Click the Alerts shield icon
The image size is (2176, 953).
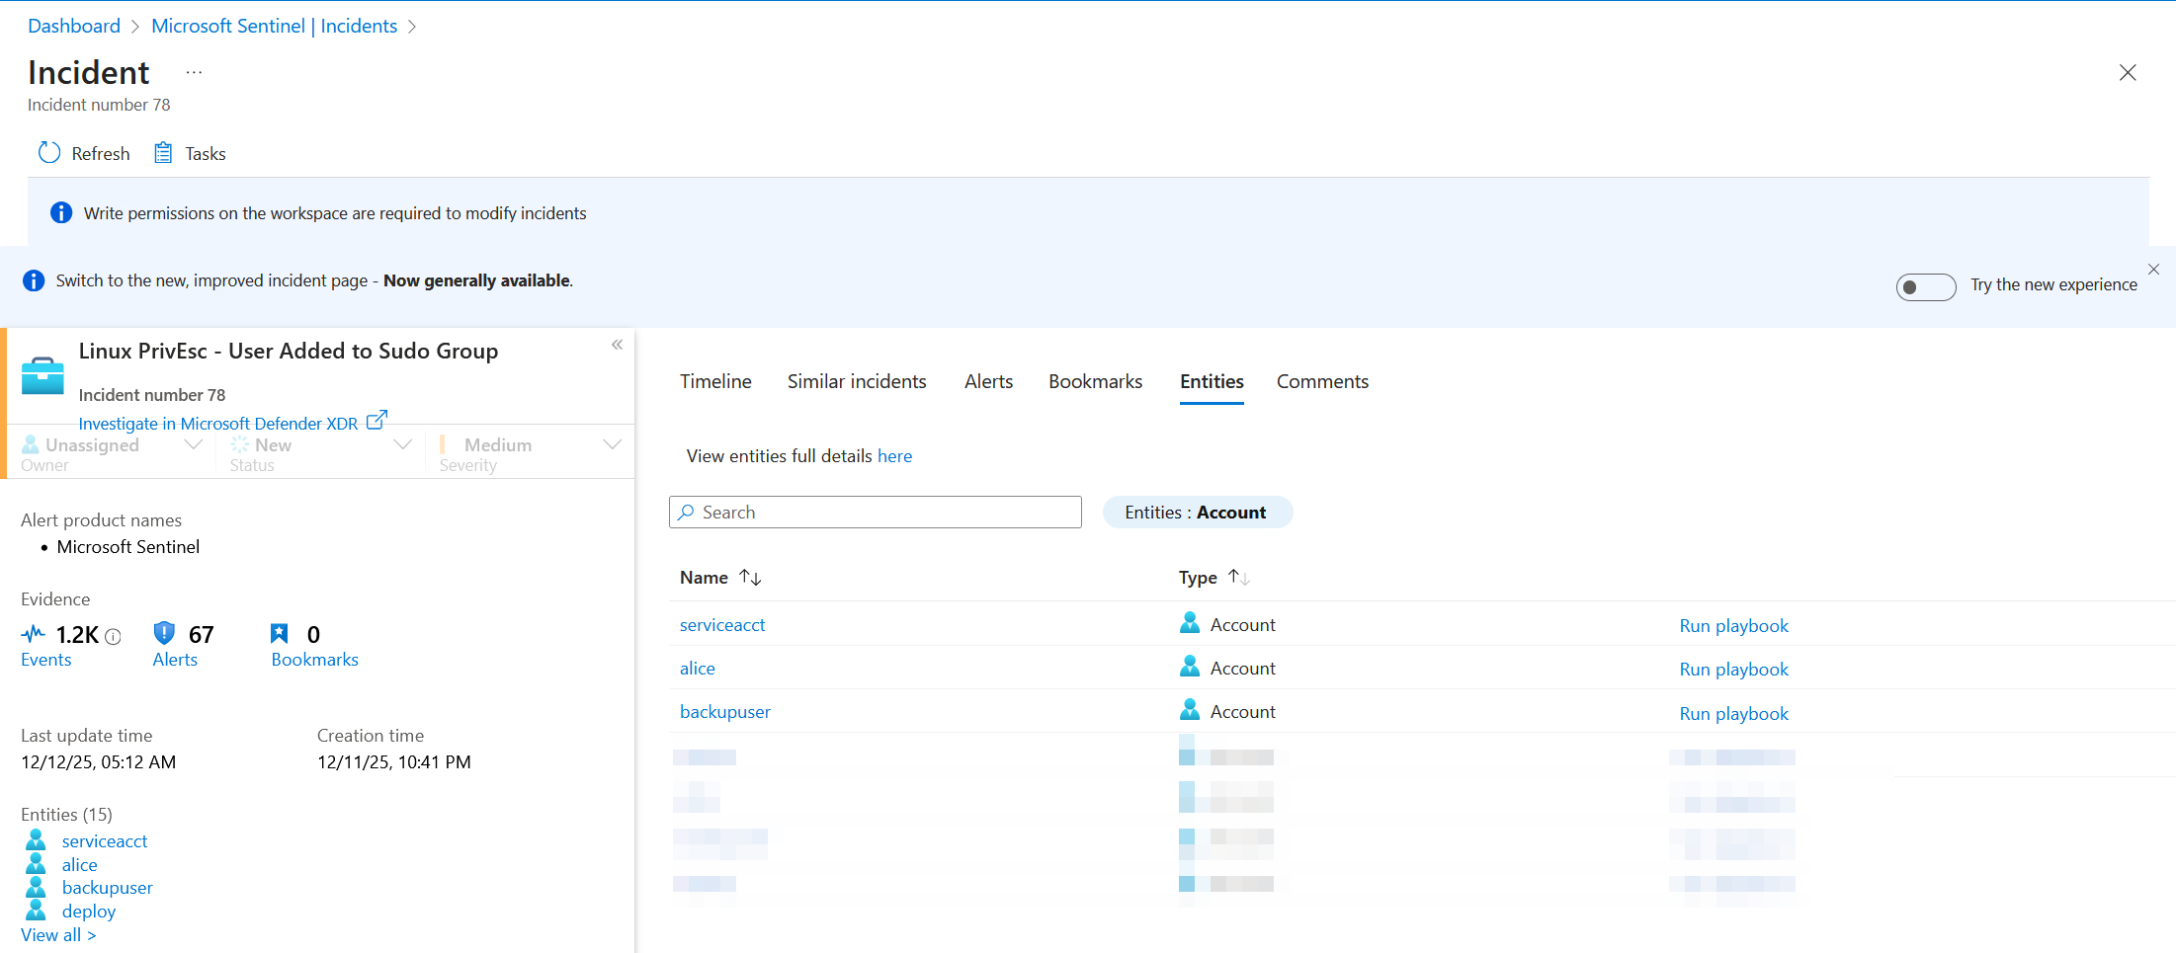pyautogui.click(x=164, y=633)
